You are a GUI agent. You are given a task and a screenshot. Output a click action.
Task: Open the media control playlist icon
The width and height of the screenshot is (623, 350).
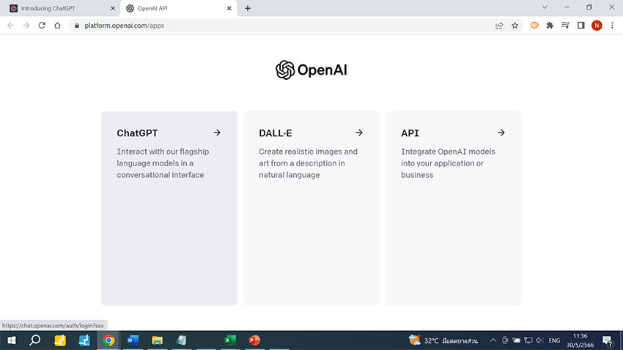point(565,25)
